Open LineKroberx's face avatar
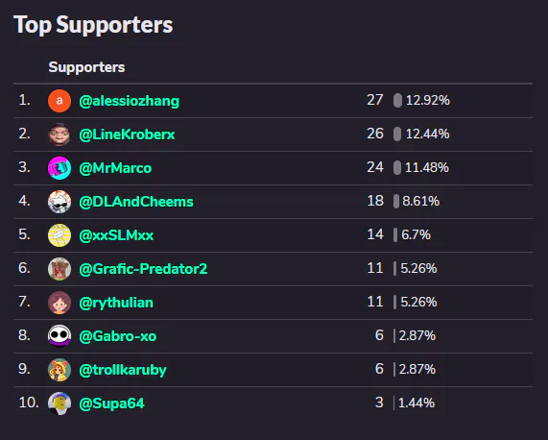 (60, 134)
